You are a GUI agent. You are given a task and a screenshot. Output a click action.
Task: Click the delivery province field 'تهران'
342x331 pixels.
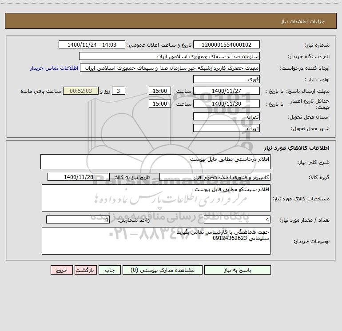(x=227, y=117)
